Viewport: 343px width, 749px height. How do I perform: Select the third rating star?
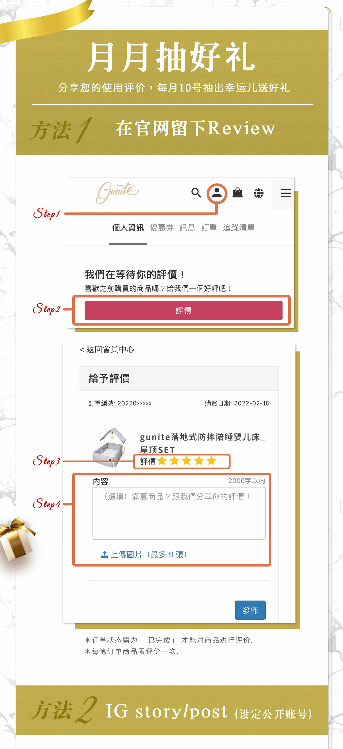[x=187, y=461]
